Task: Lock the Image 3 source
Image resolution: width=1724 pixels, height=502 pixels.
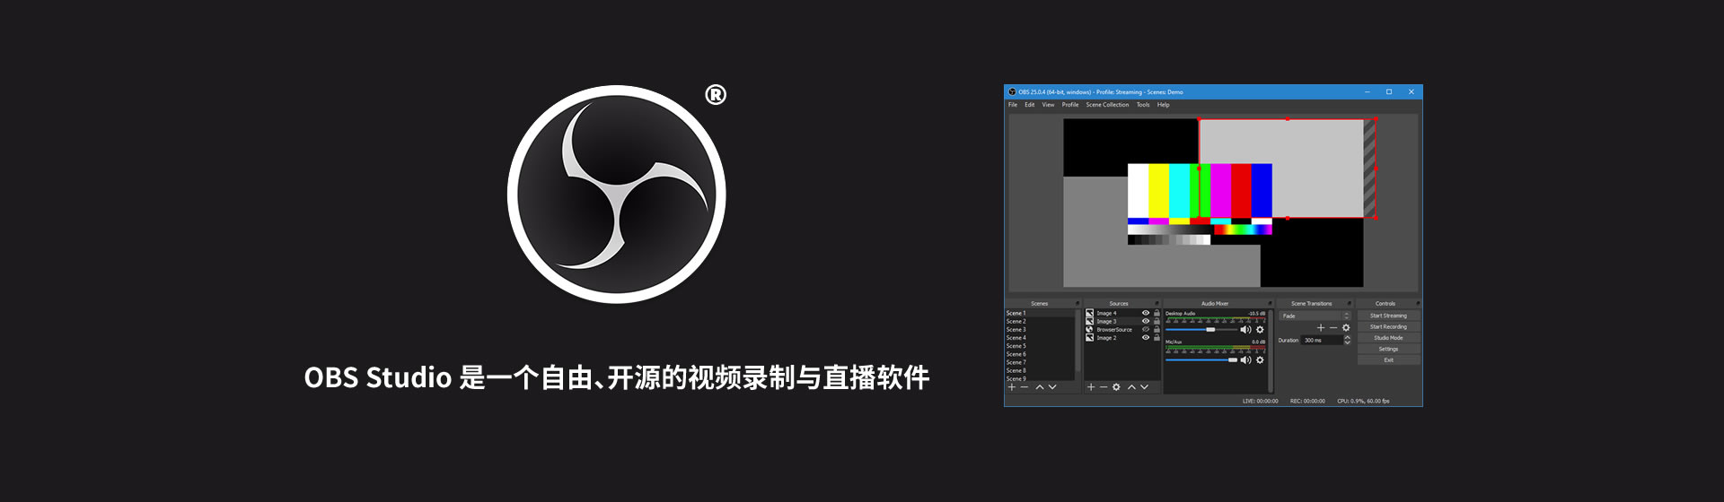Action: (1157, 321)
